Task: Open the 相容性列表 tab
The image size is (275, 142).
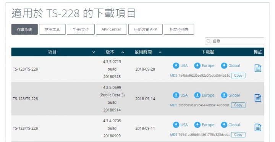Action: click(x=179, y=29)
